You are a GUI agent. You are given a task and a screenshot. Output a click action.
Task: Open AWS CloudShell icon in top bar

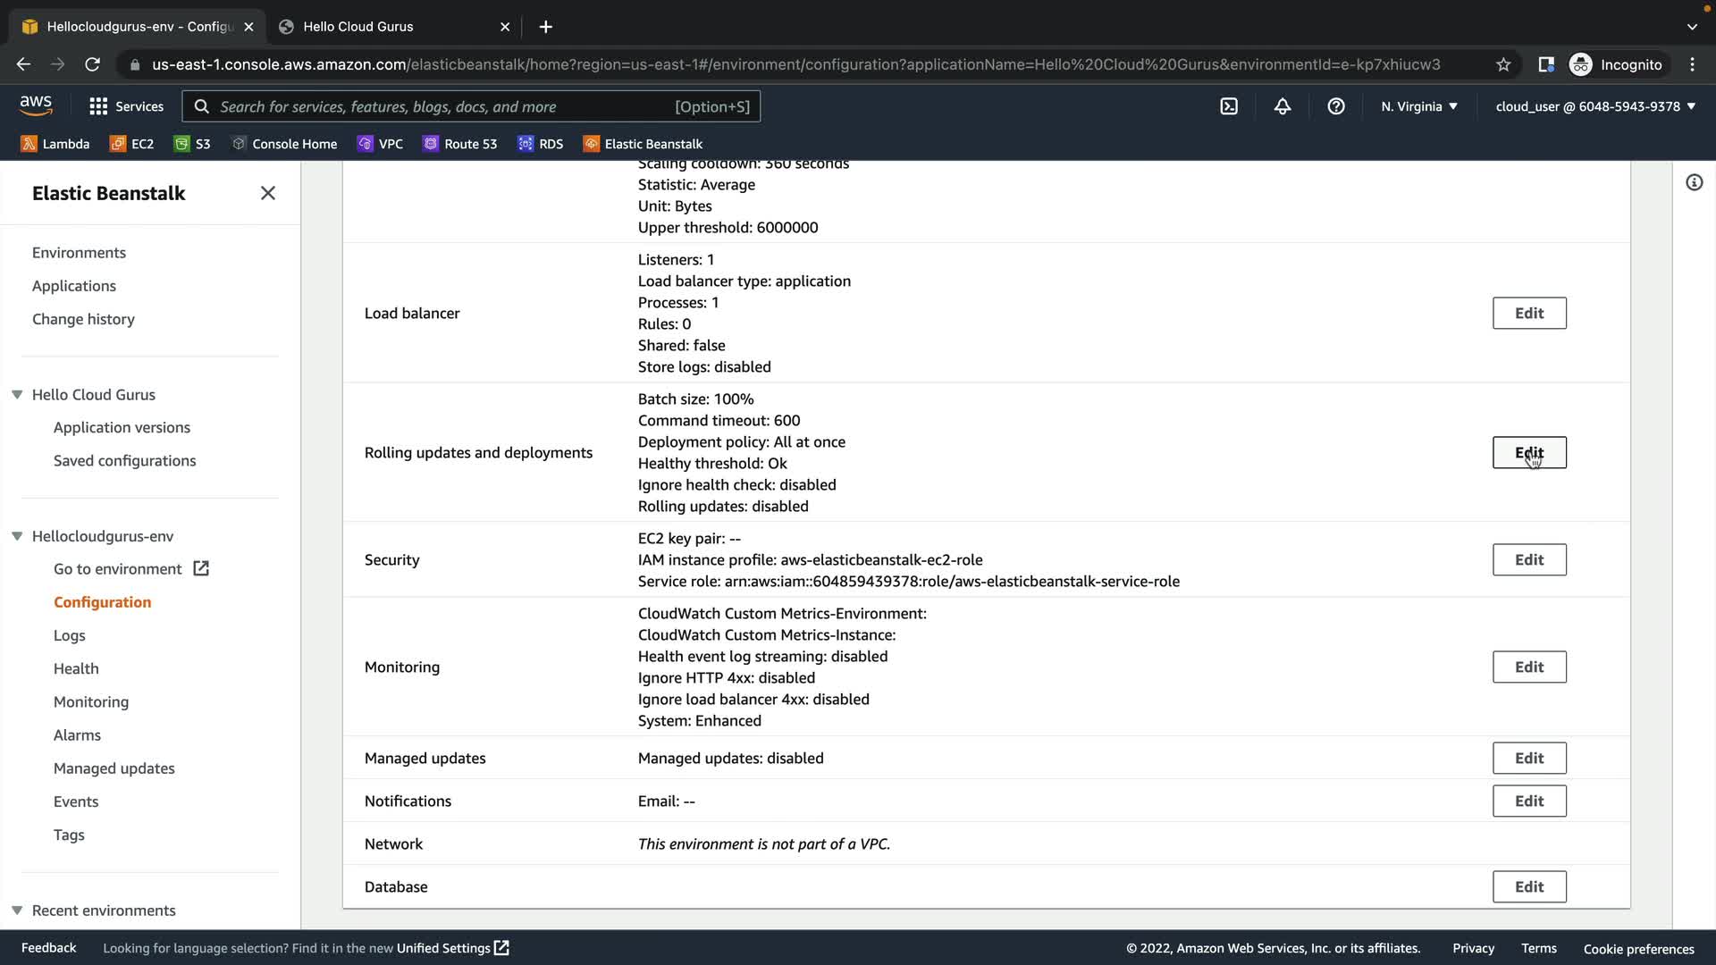(1229, 106)
